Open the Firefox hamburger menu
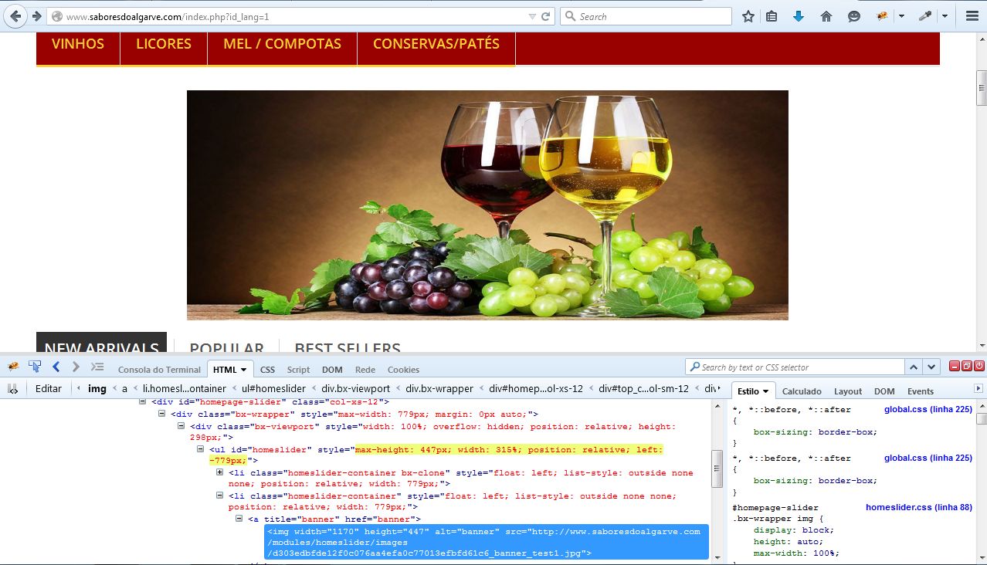This screenshot has width=987, height=565. point(972,16)
